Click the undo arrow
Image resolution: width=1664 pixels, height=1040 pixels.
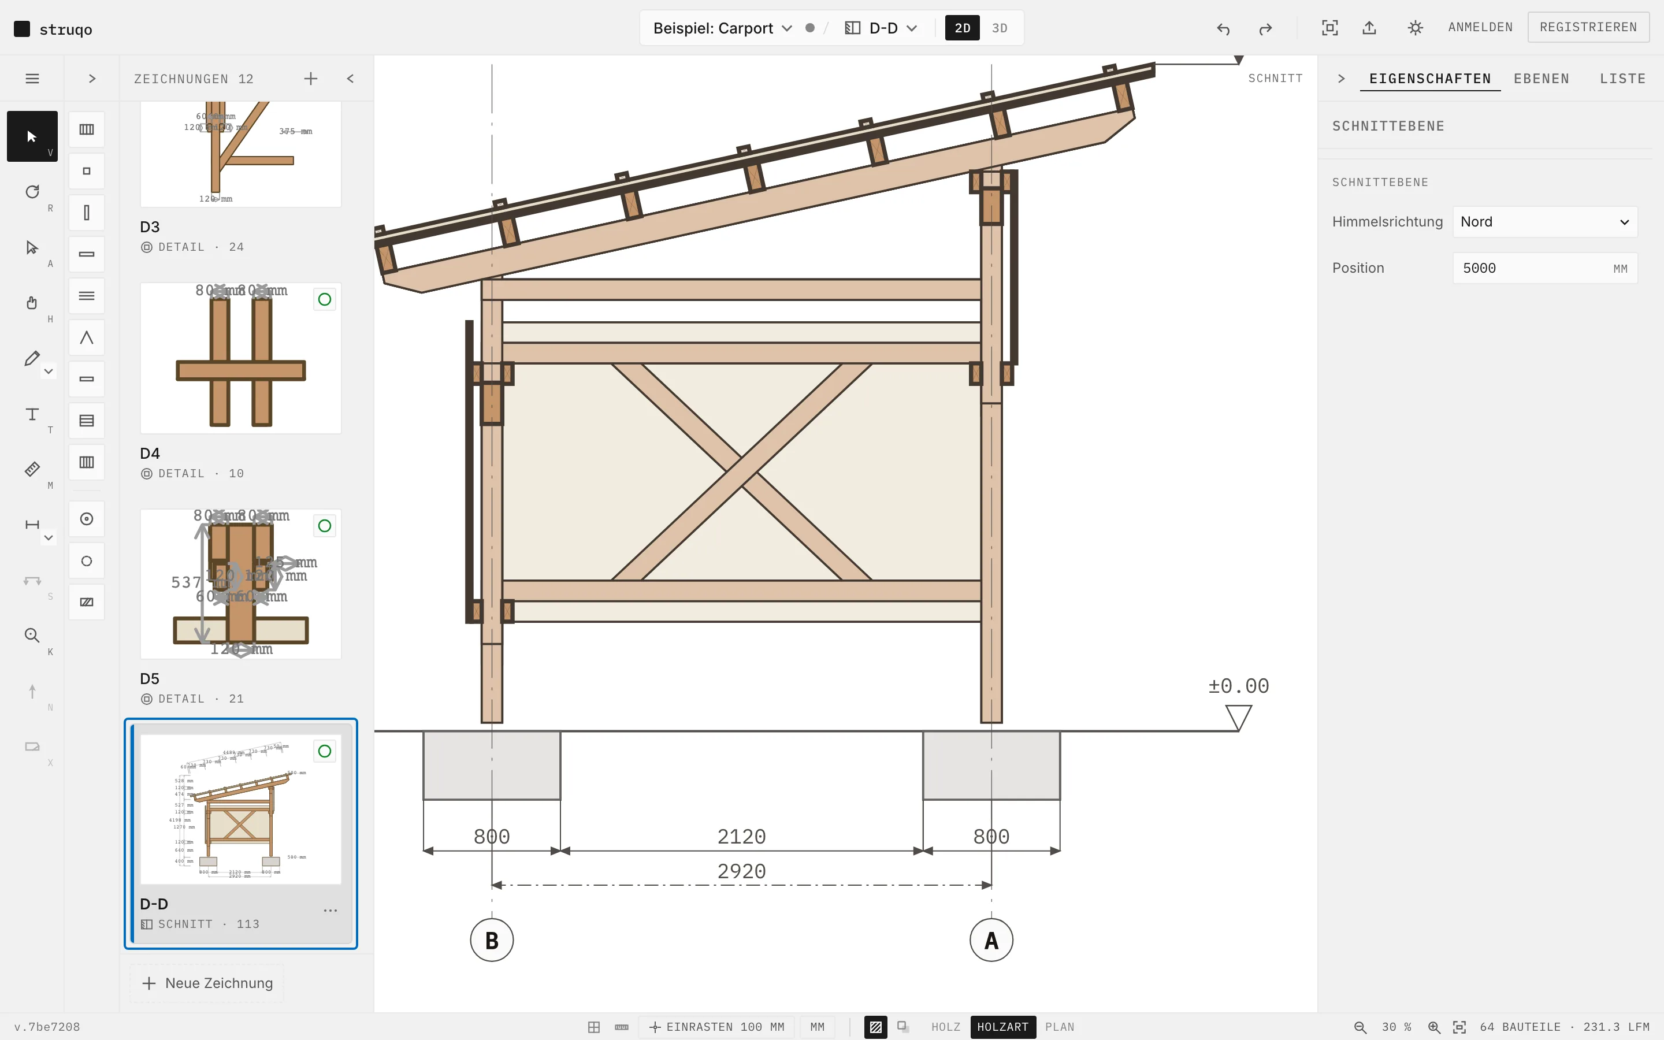coord(1223,28)
